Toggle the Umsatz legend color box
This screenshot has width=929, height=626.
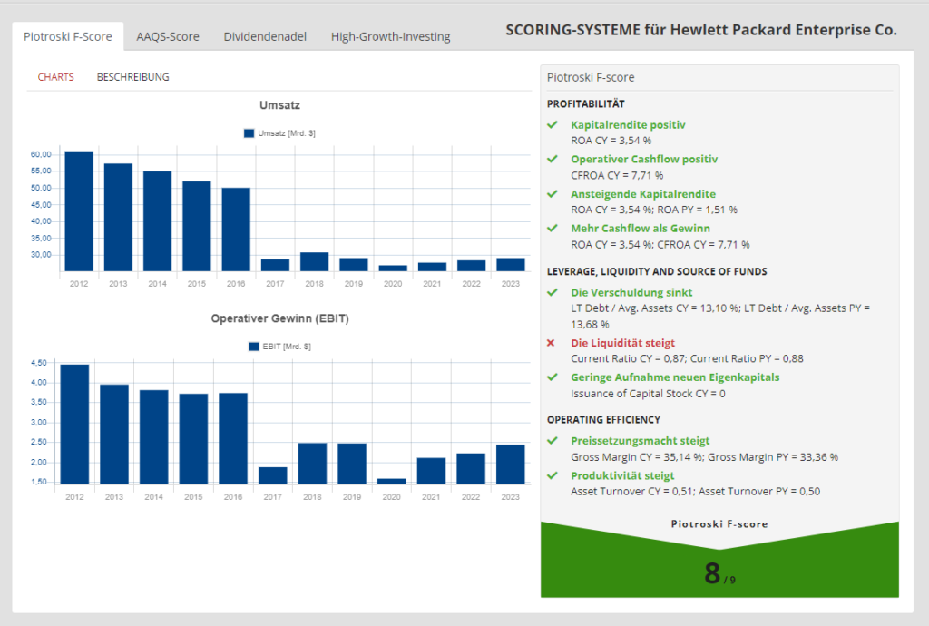249,133
